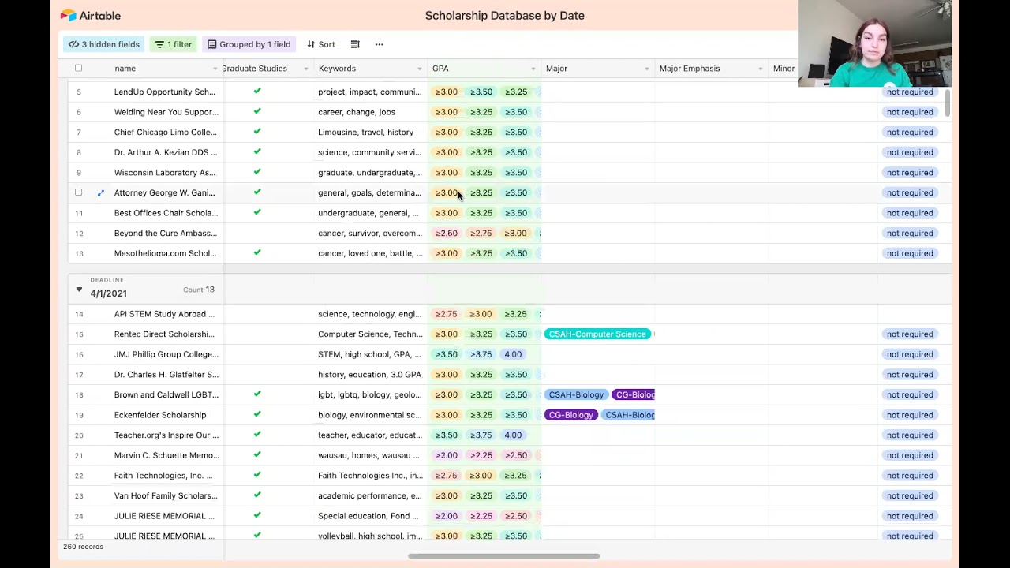
Task: Open the Grouped by 1 field options
Action: [x=249, y=44]
